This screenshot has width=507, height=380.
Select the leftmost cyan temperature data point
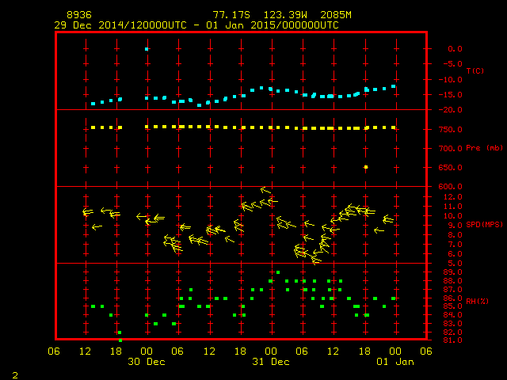point(93,104)
